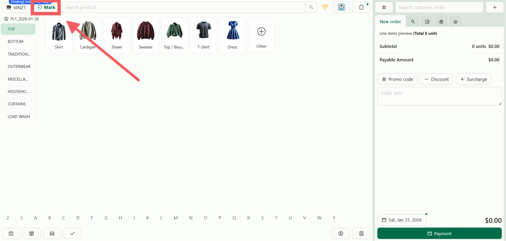The width and height of the screenshot is (506, 241).
Task: Click the tablet device icon with green dot
Action: tap(361, 7)
